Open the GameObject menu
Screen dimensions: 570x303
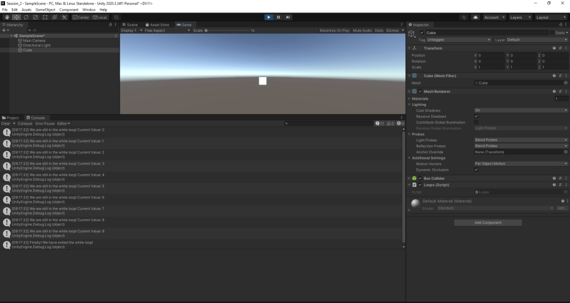click(46, 10)
